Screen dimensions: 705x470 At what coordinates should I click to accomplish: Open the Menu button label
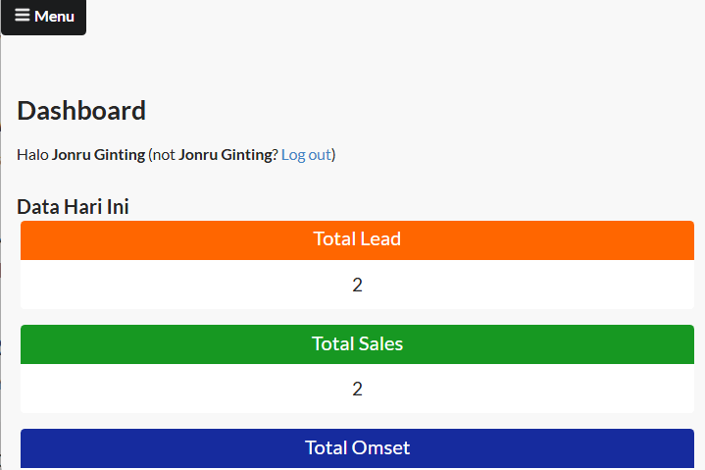(x=54, y=17)
